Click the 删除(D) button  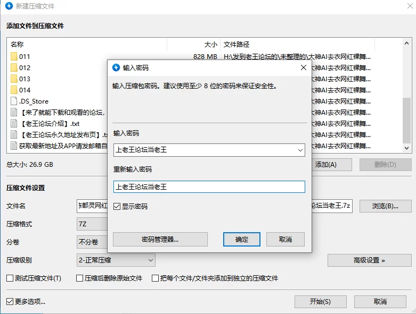pyautogui.click(x=385, y=165)
